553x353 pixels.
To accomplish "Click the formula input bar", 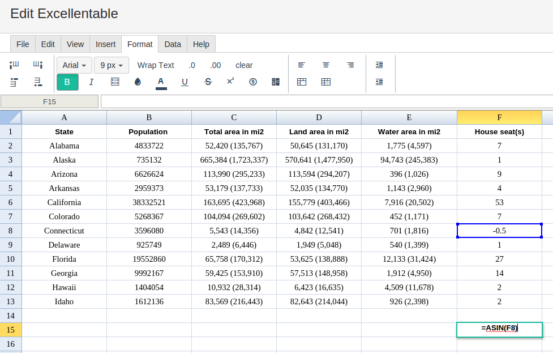I will coord(326,101).
